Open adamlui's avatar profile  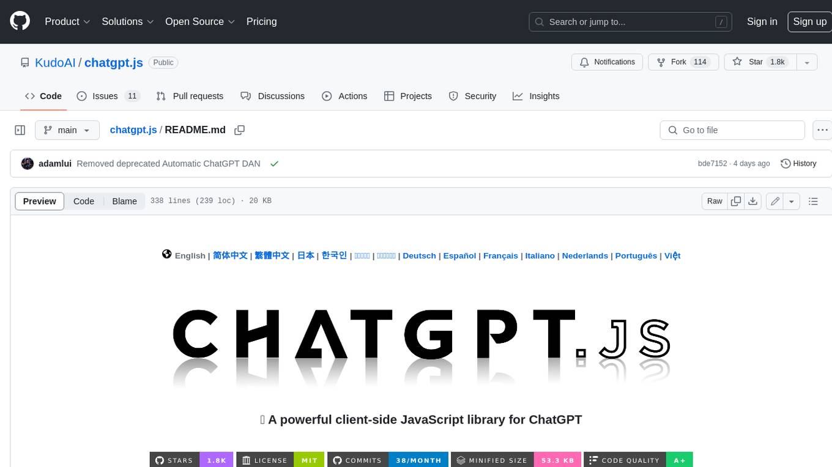[28, 164]
